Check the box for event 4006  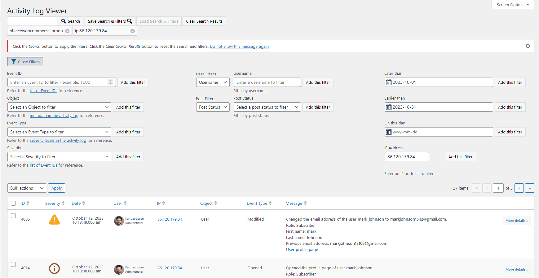(13, 216)
